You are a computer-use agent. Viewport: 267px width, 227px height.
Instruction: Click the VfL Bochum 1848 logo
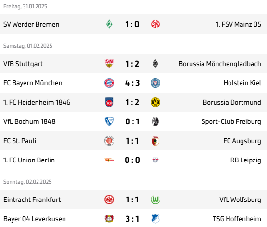tap(109, 121)
